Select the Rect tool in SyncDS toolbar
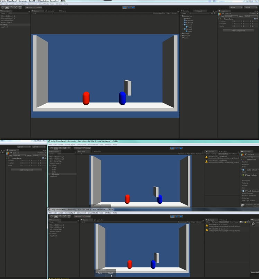 click(x=20, y=8)
